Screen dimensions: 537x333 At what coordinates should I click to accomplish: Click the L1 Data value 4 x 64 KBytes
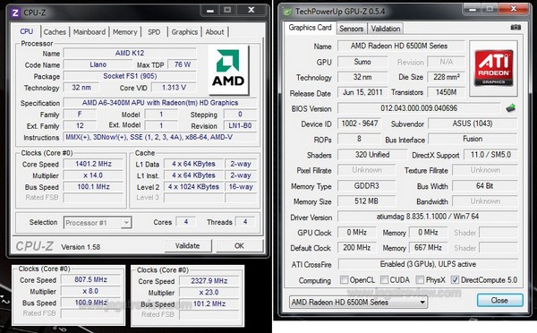(193, 164)
